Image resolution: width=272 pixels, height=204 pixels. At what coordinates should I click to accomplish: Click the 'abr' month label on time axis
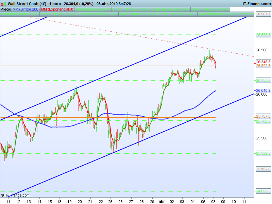pos(162,202)
